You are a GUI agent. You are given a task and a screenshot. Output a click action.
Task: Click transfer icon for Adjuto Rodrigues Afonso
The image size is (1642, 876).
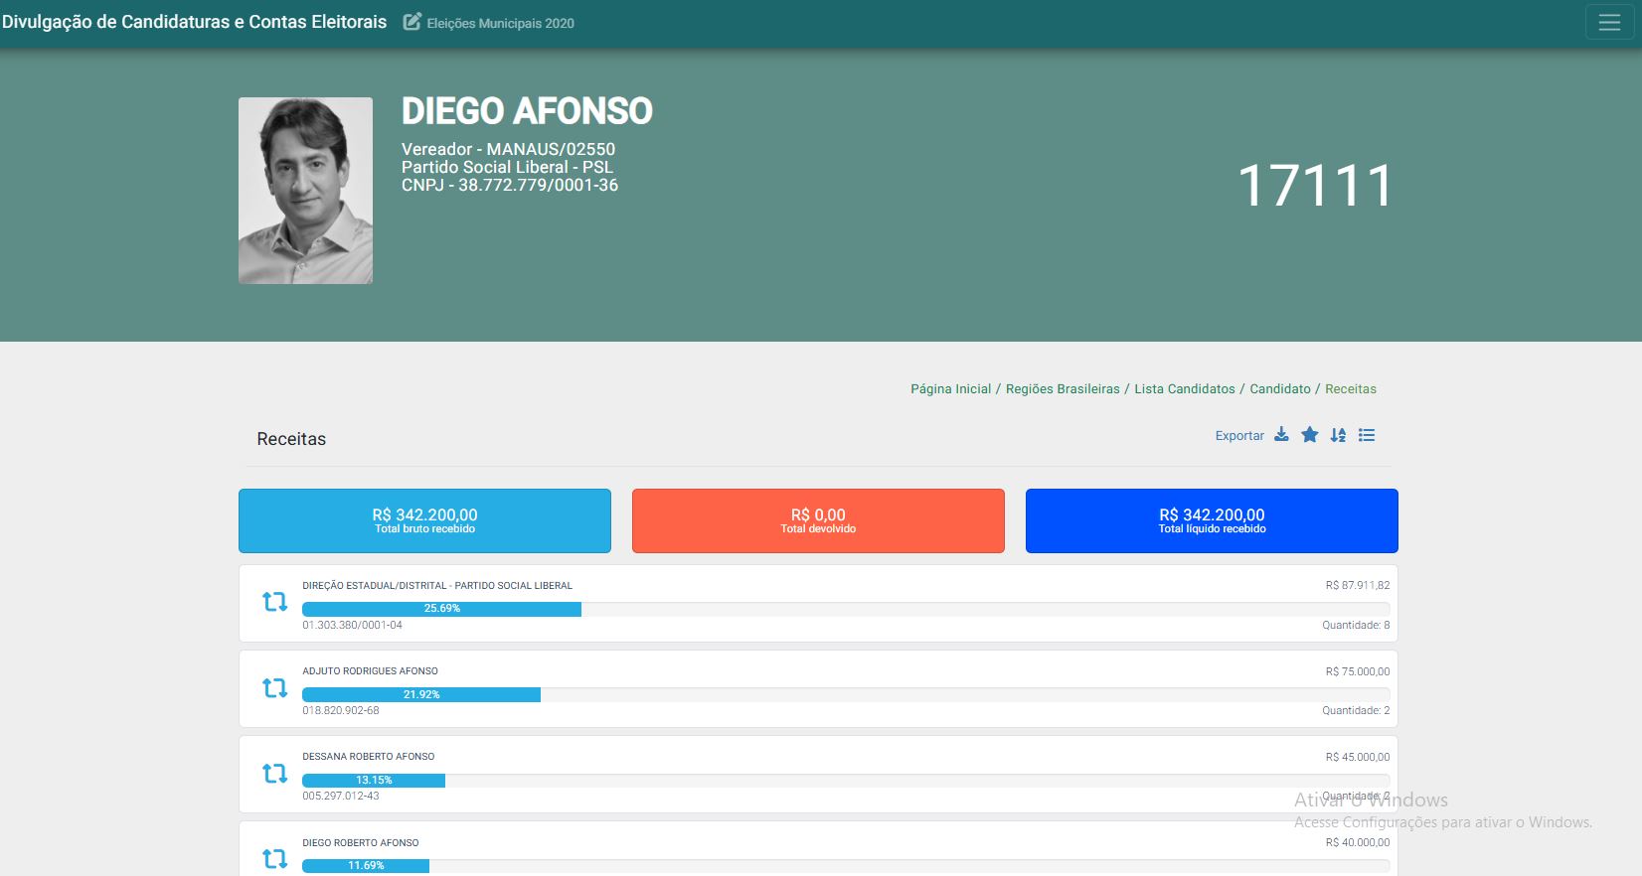click(274, 687)
